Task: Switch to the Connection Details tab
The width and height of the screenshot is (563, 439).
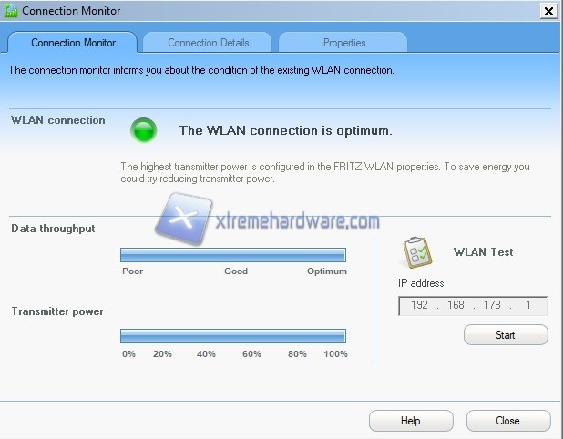Action: 207,43
